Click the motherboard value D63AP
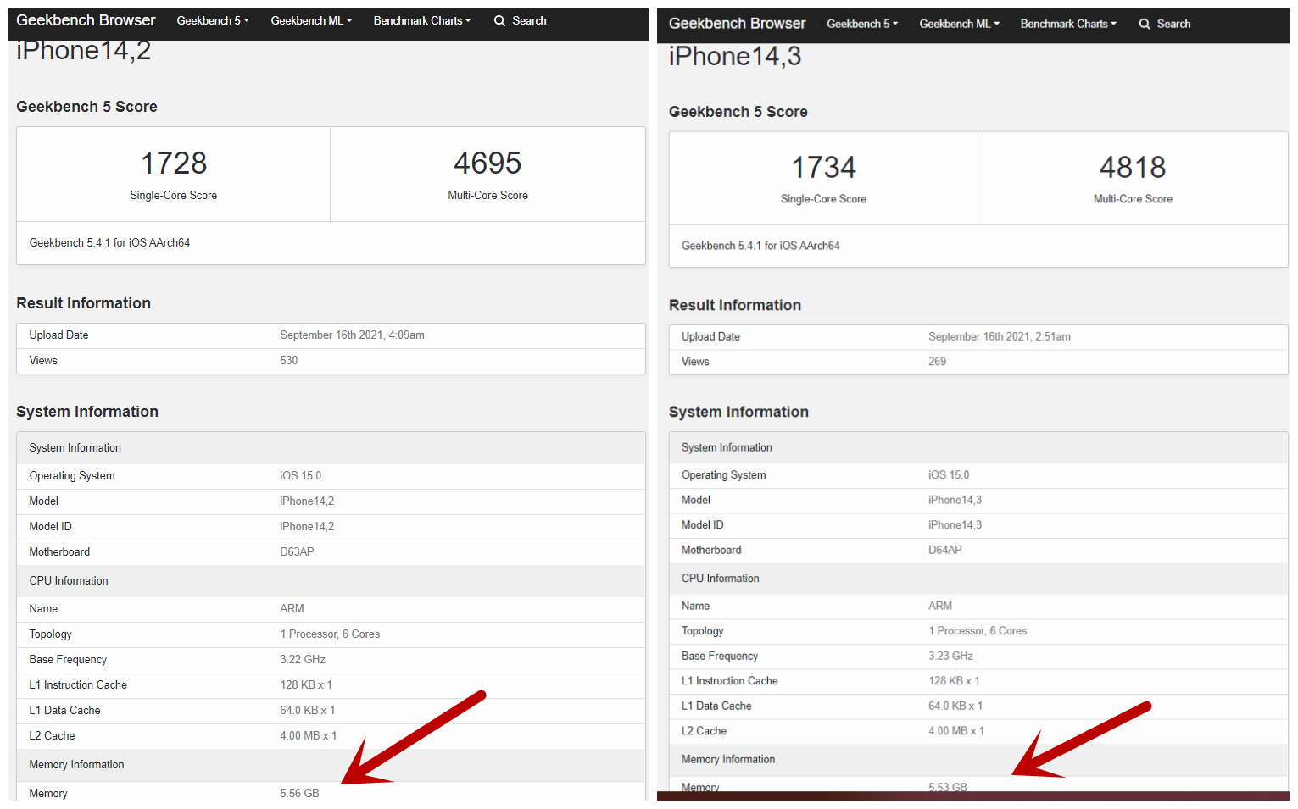Viewport: 1298px width, 809px height. pos(297,552)
